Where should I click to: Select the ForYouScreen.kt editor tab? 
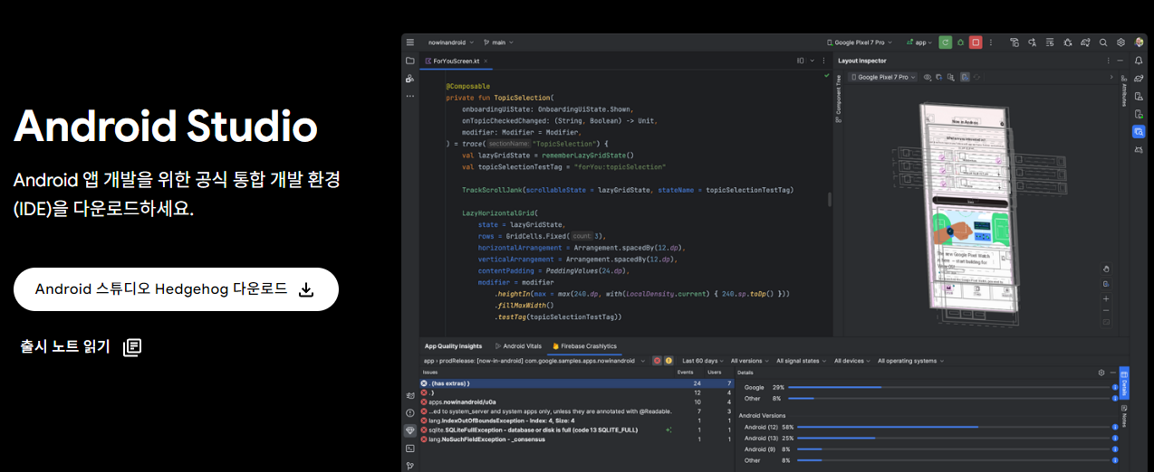(x=457, y=61)
